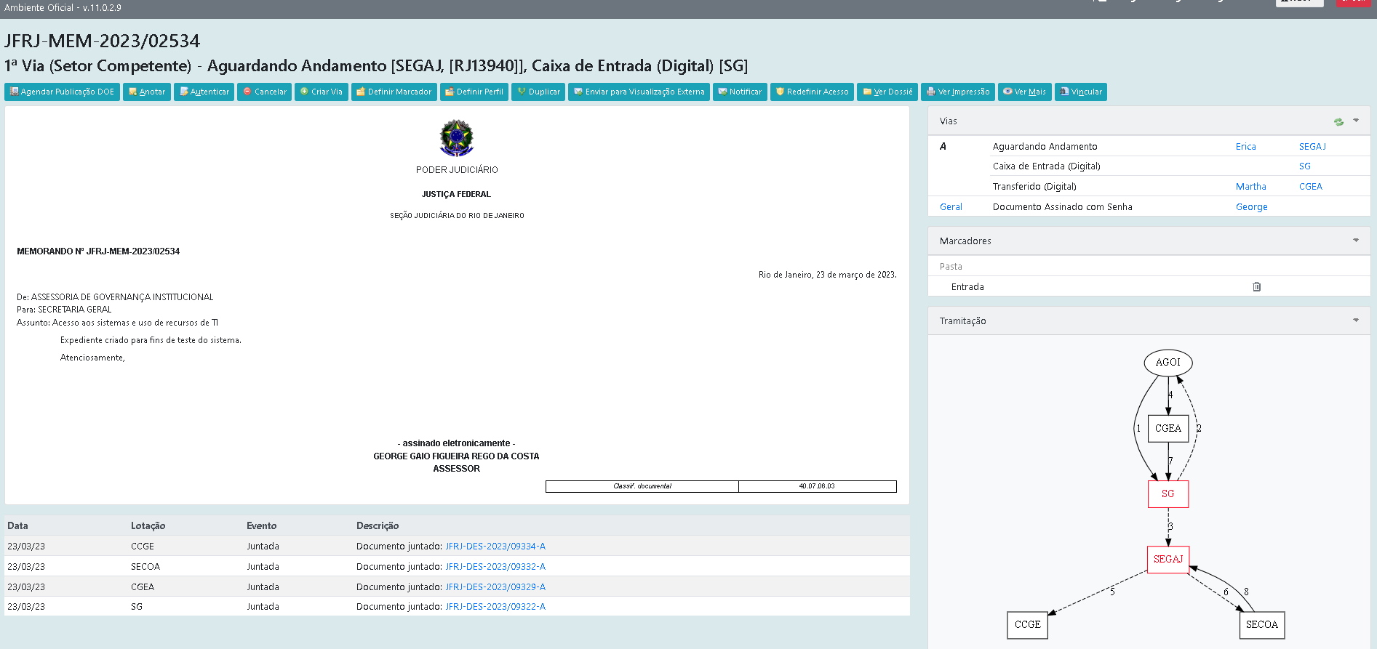Open SEGAJ link in Vias
This screenshot has width=1377, height=649.
click(1312, 147)
